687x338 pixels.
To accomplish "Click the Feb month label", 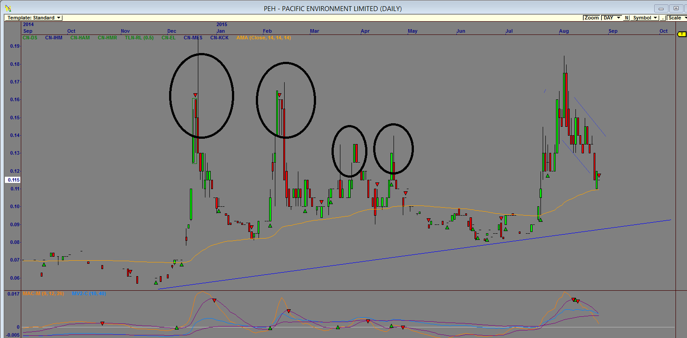I will point(267,31).
